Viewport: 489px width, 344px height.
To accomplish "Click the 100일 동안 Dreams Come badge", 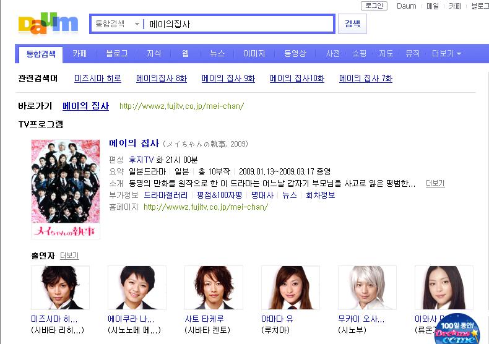I will [457, 329].
